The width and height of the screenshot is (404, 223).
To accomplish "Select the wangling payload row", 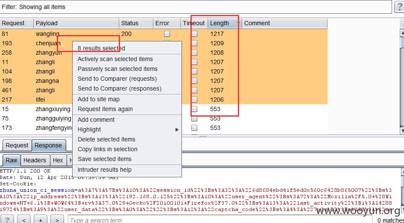I will click(164, 34).
